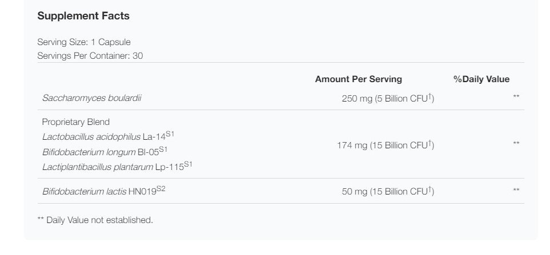Click the Daily Value not established footnote
The image size is (550, 255).
(x=95, y=220)
